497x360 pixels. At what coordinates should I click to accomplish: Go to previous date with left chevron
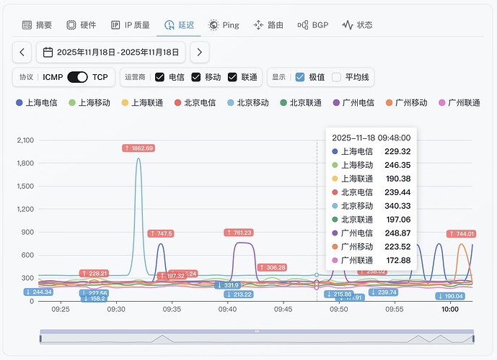(22, 53)
